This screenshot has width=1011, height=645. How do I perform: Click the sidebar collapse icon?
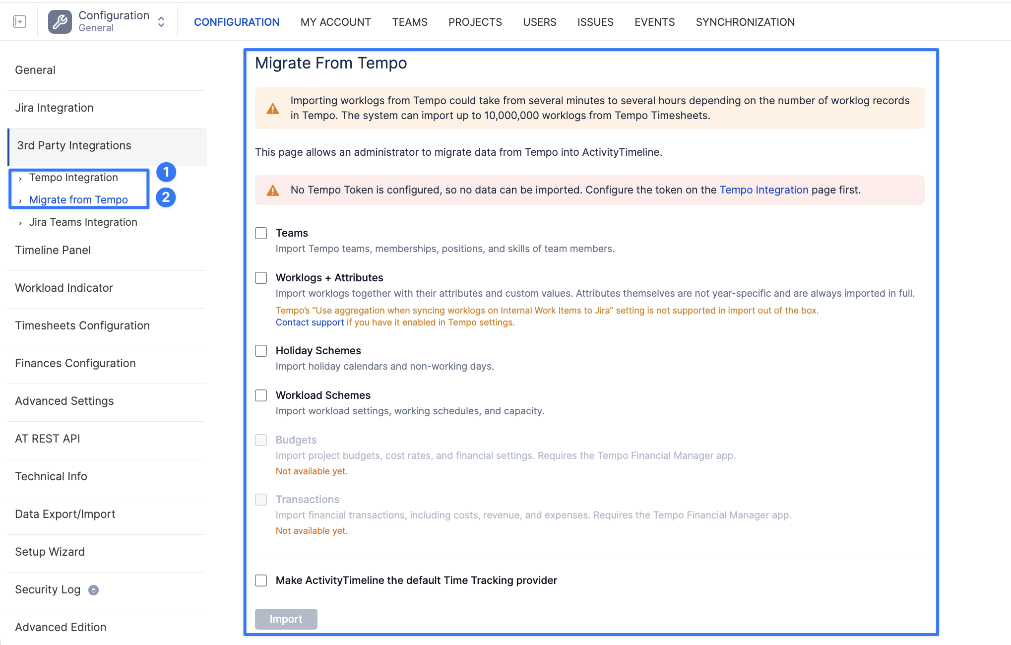[19, 22]
